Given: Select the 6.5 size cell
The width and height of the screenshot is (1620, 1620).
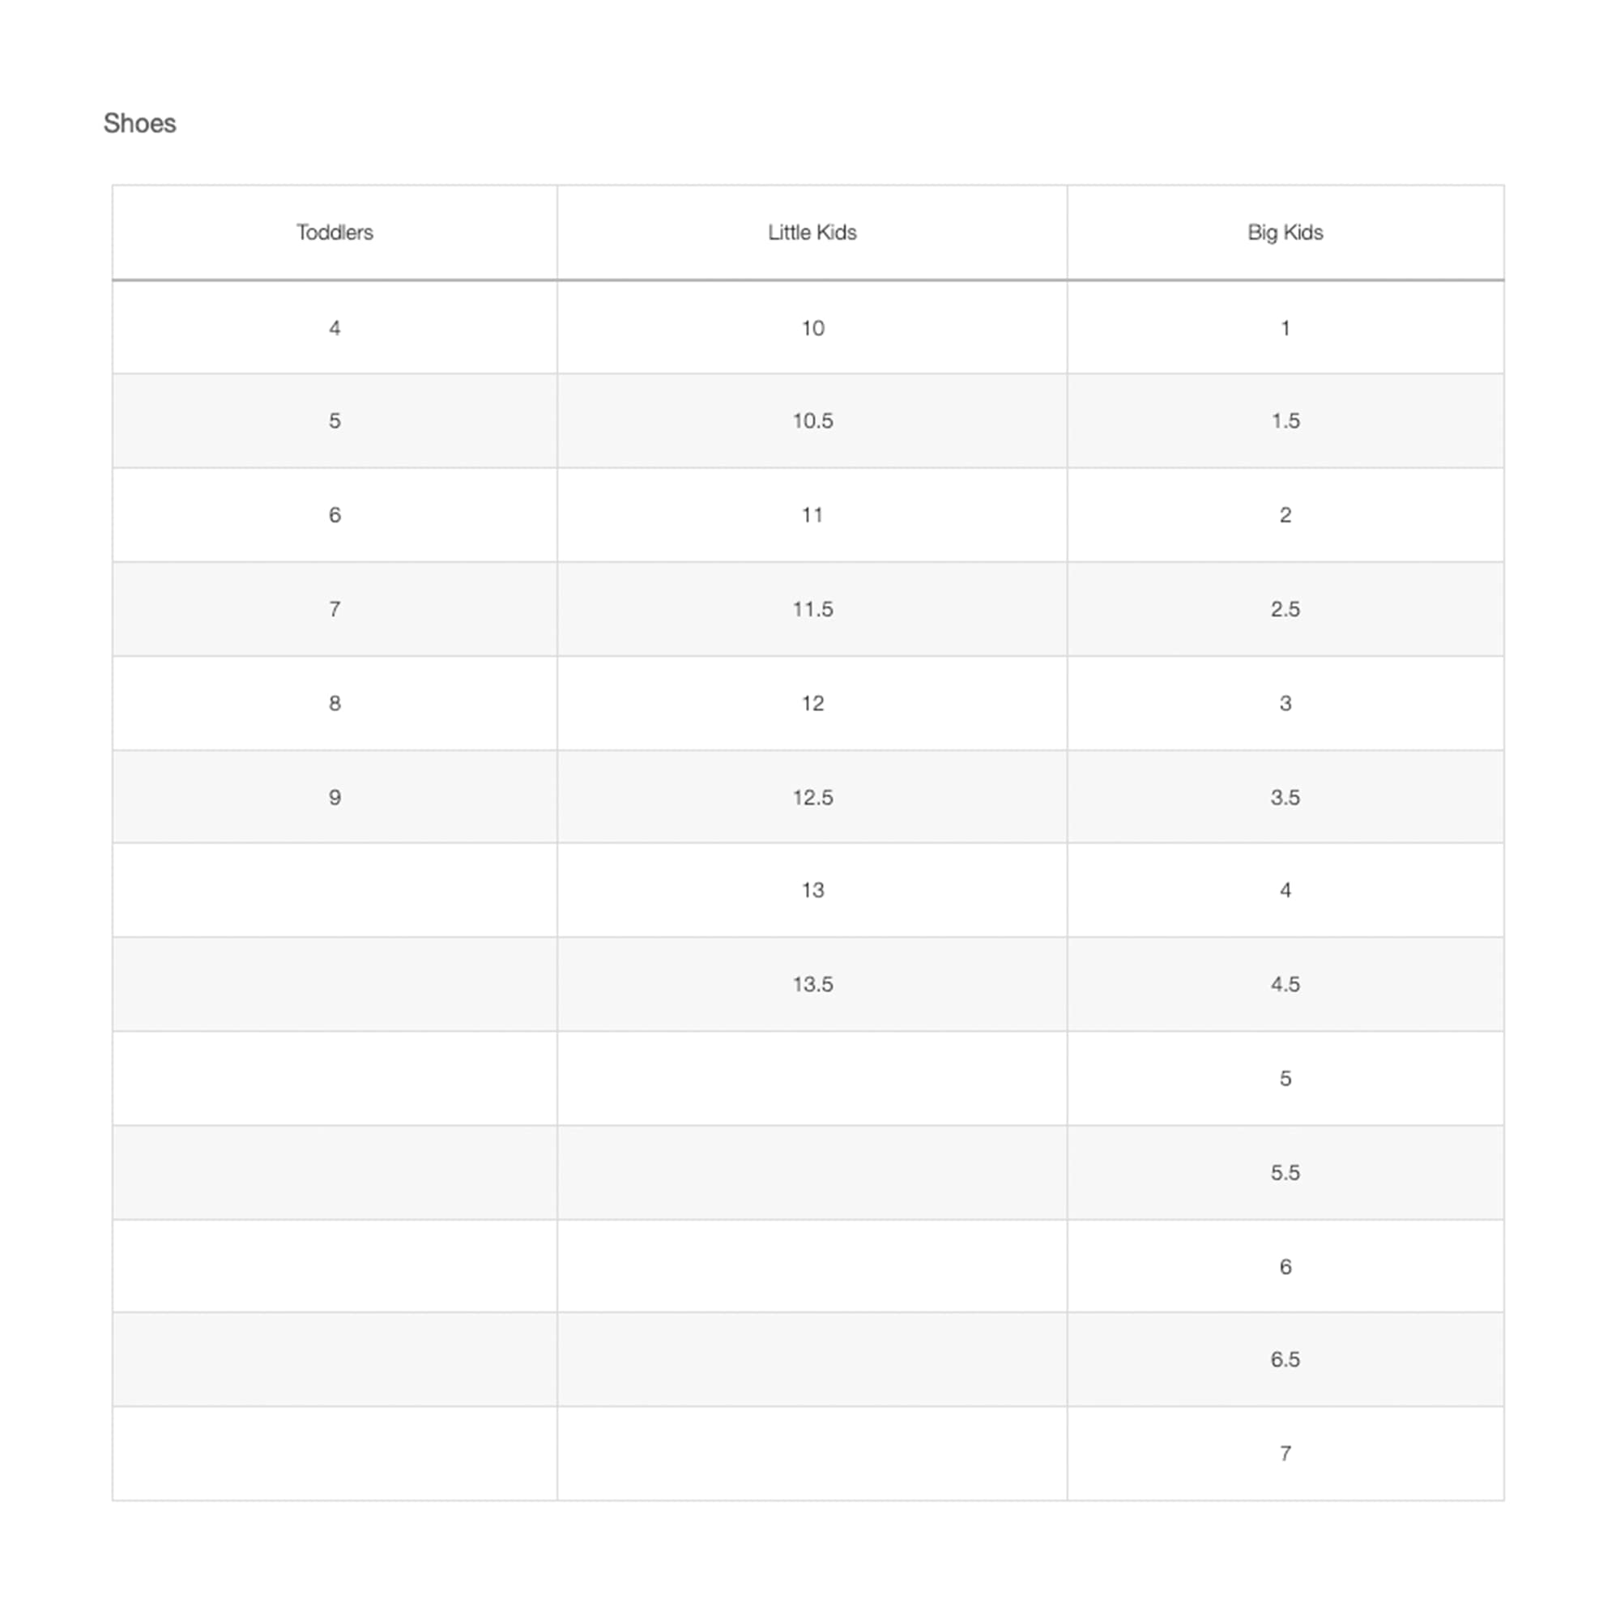Looking at the screenshot, I should click(x=1285, y=1359).
